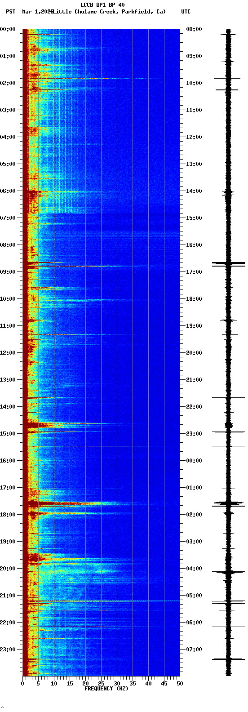Click the "PST" timezone label
This screenshot has width=248, height=712.
10,12
